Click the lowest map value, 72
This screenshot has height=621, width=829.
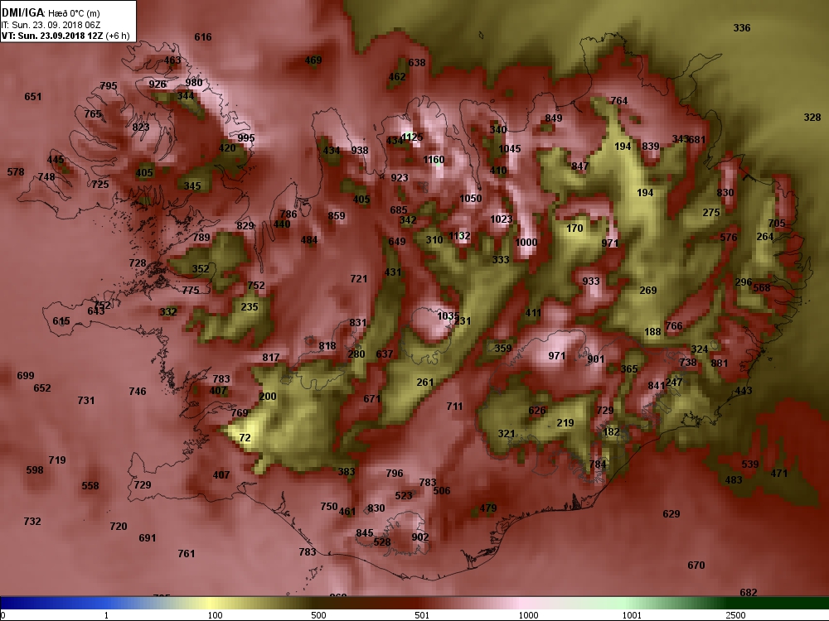(x=245, y=438)
